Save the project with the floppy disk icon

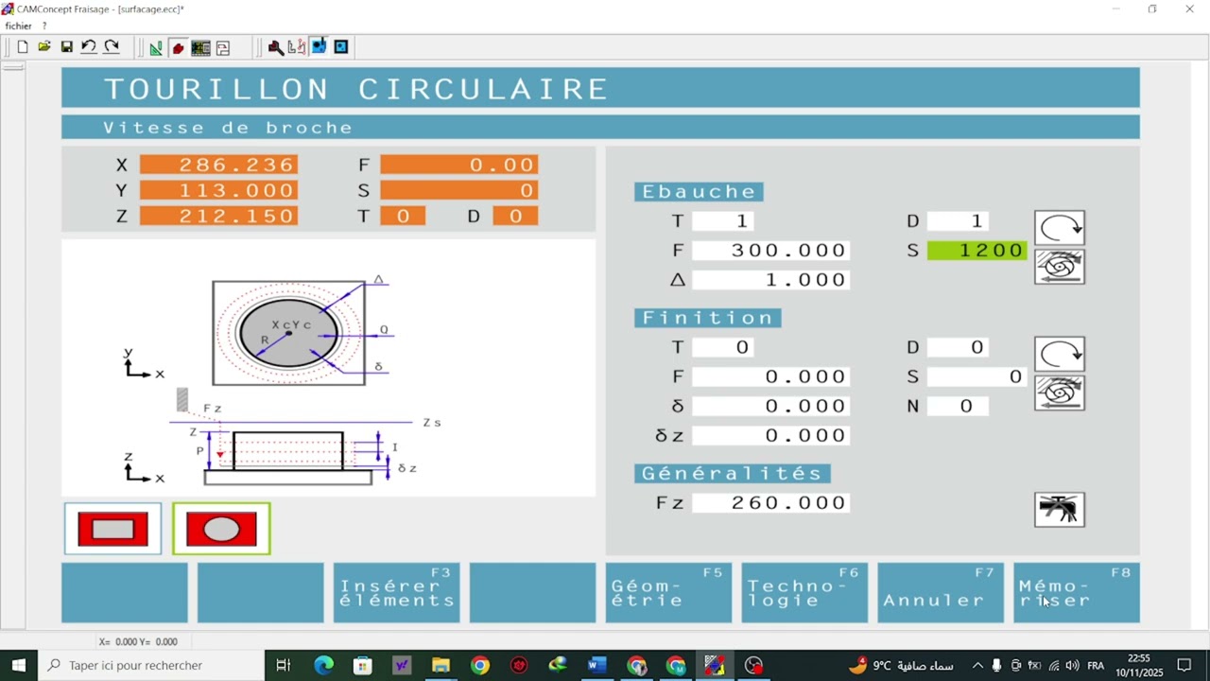pos(67,47)
